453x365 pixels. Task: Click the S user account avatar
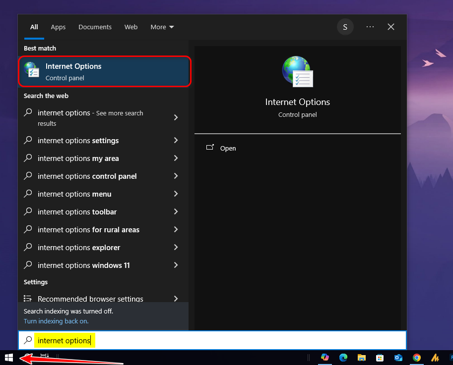point(345,27)
